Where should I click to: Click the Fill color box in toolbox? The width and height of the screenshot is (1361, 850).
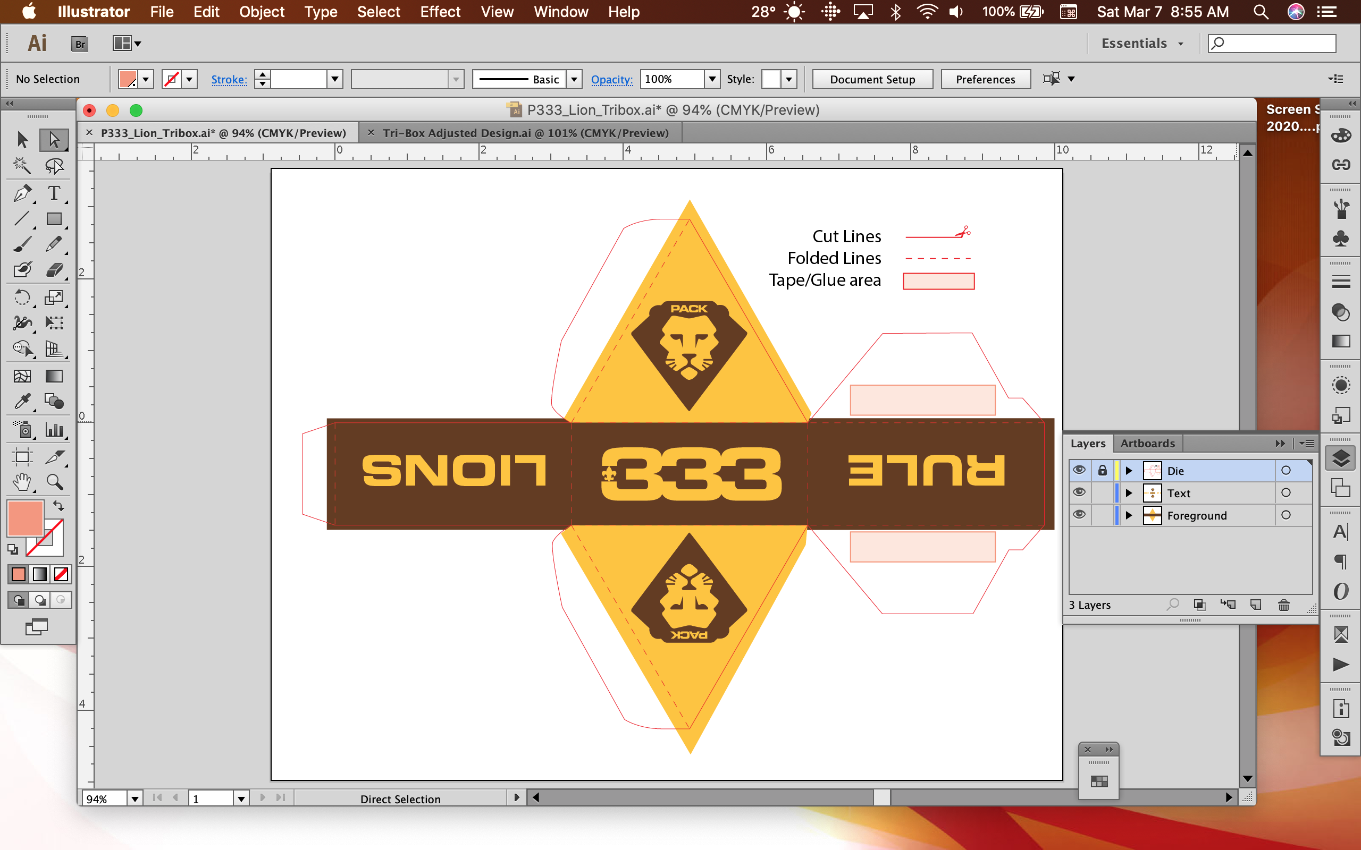(25, 518)
